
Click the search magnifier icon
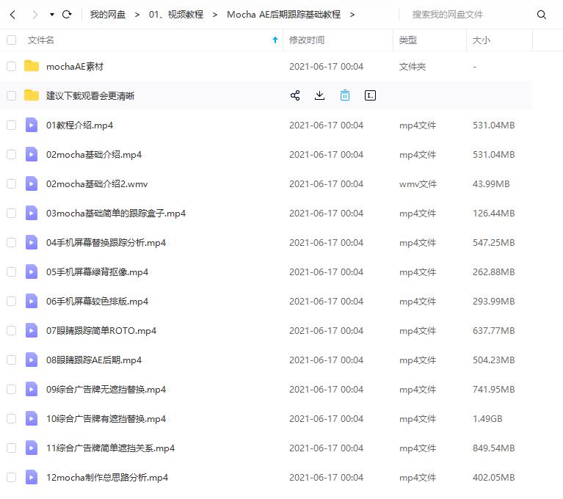[542, 15]
